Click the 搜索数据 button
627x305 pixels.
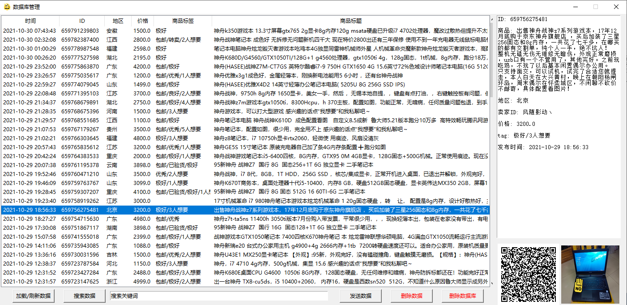point(85,296)
